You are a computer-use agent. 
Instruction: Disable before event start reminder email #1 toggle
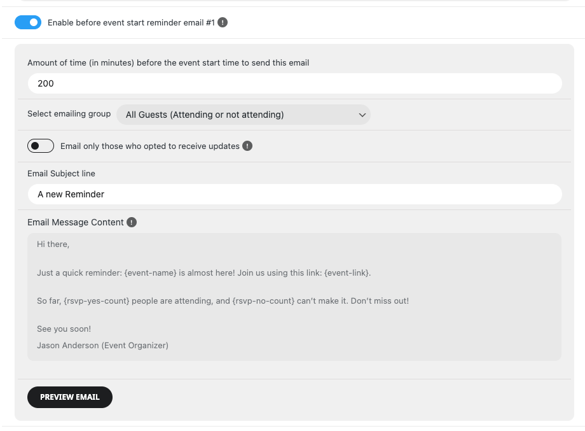pyautogui.click(x=28, y=22)
